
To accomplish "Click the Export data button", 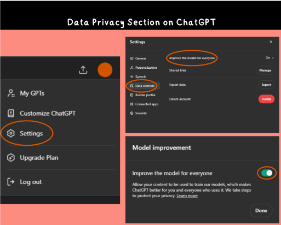I will point(266,85).
